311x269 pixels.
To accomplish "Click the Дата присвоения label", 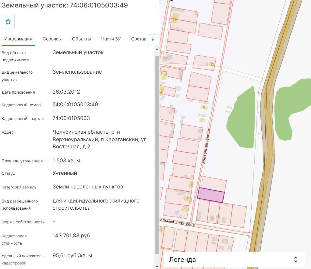I will tap(18, 92).
